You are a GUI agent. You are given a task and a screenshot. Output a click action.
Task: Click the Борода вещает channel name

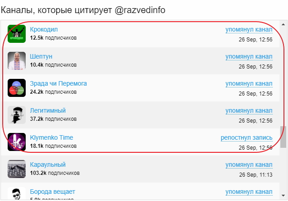coord(52,192)
